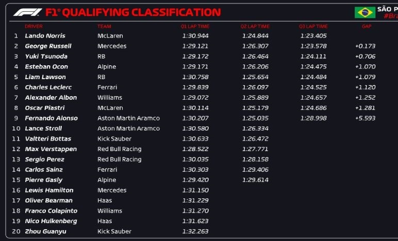
Task: Click the Qualifying Classification title
Action: pyautogui.click(x=133, y=12)
